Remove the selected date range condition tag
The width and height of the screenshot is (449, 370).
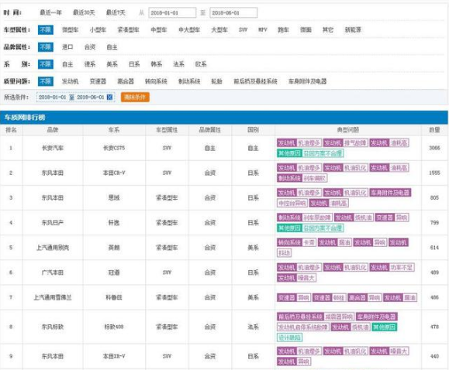pos(109,98)
